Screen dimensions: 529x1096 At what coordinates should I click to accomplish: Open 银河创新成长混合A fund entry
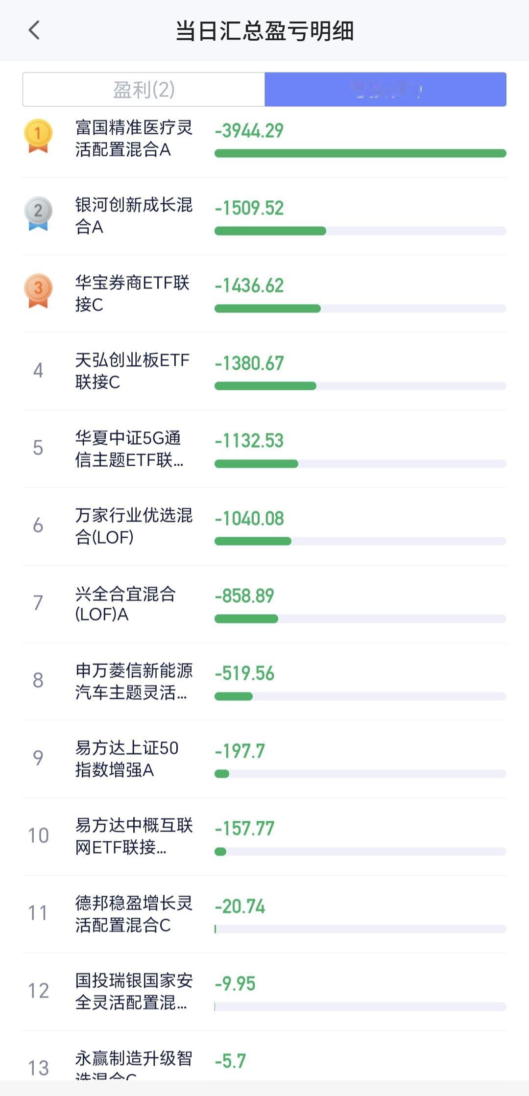coord(134,216)
